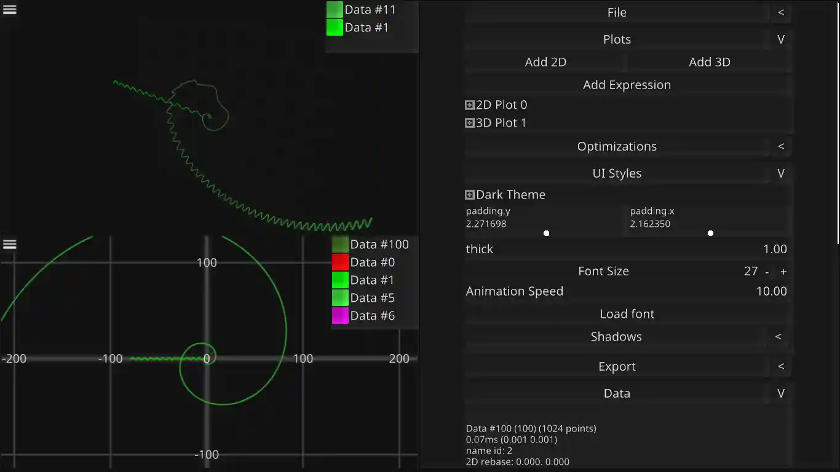Click the Data #1 green swatch in the legend
This screenshot has height=472, width=840.
pos(339,280)
